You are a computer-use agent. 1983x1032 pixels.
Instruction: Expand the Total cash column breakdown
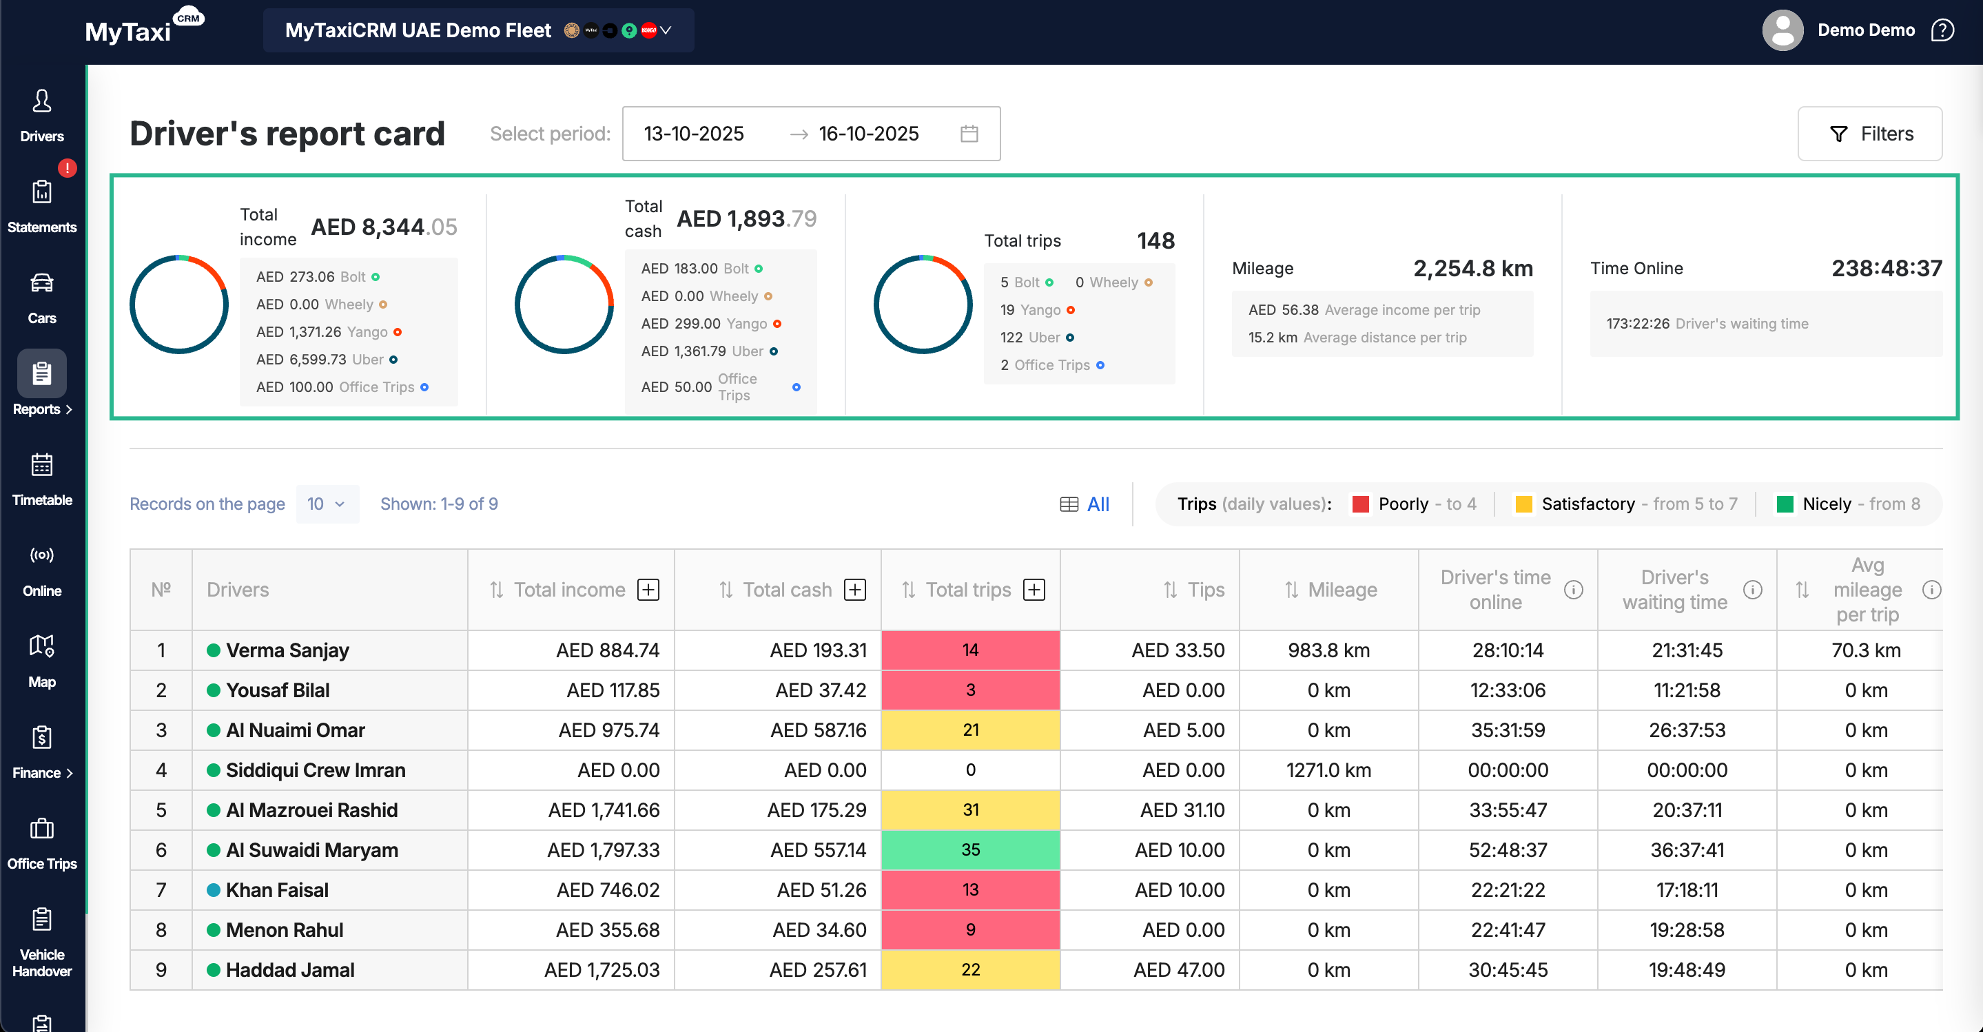point(854,590)
